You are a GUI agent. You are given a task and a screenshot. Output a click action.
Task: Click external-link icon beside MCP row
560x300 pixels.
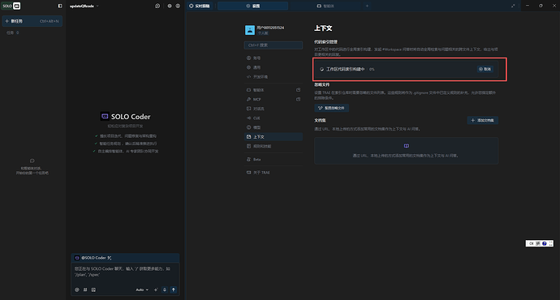pyautogui.click(x=298, y=99)
